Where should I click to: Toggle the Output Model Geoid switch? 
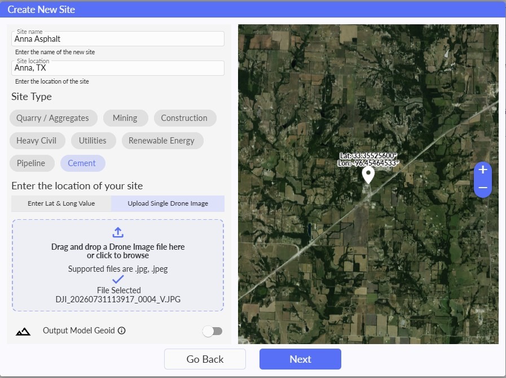(x=213, y=331)
